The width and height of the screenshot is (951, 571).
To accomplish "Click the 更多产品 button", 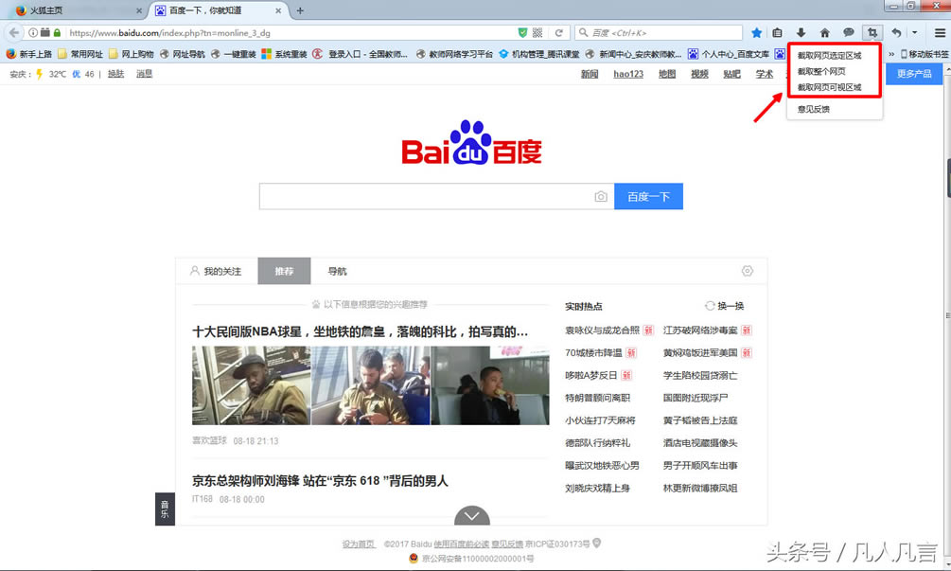I will 913,74.
